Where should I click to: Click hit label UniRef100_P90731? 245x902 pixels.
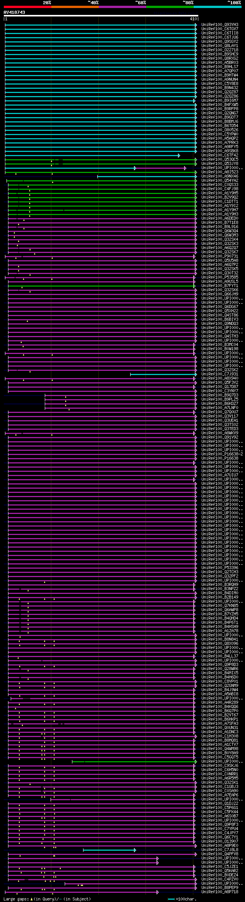220,256
